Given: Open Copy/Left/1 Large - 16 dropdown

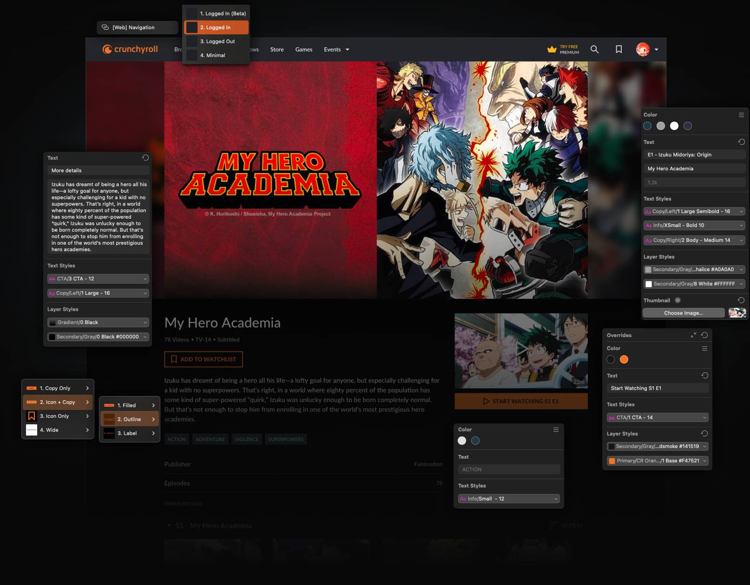Looking at the screenshot, I should (98, 293).
